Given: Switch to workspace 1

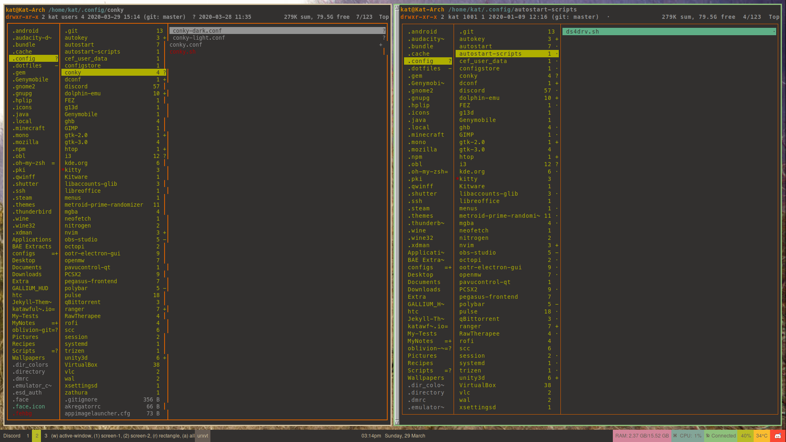Looking at the screenshot, I should pos(27,436).
